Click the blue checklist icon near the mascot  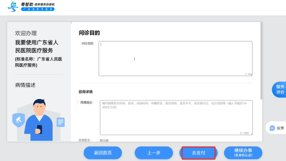pyautogui.click(x=60, y=122)
